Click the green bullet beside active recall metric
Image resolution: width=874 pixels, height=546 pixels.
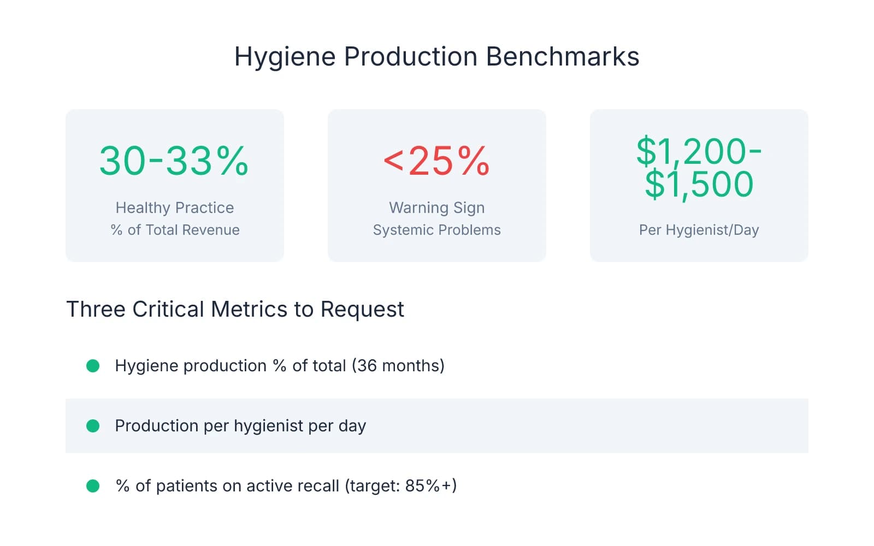pos(93,485)
